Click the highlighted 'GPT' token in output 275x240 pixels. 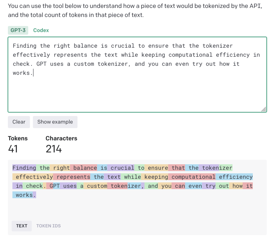[54, 186]
